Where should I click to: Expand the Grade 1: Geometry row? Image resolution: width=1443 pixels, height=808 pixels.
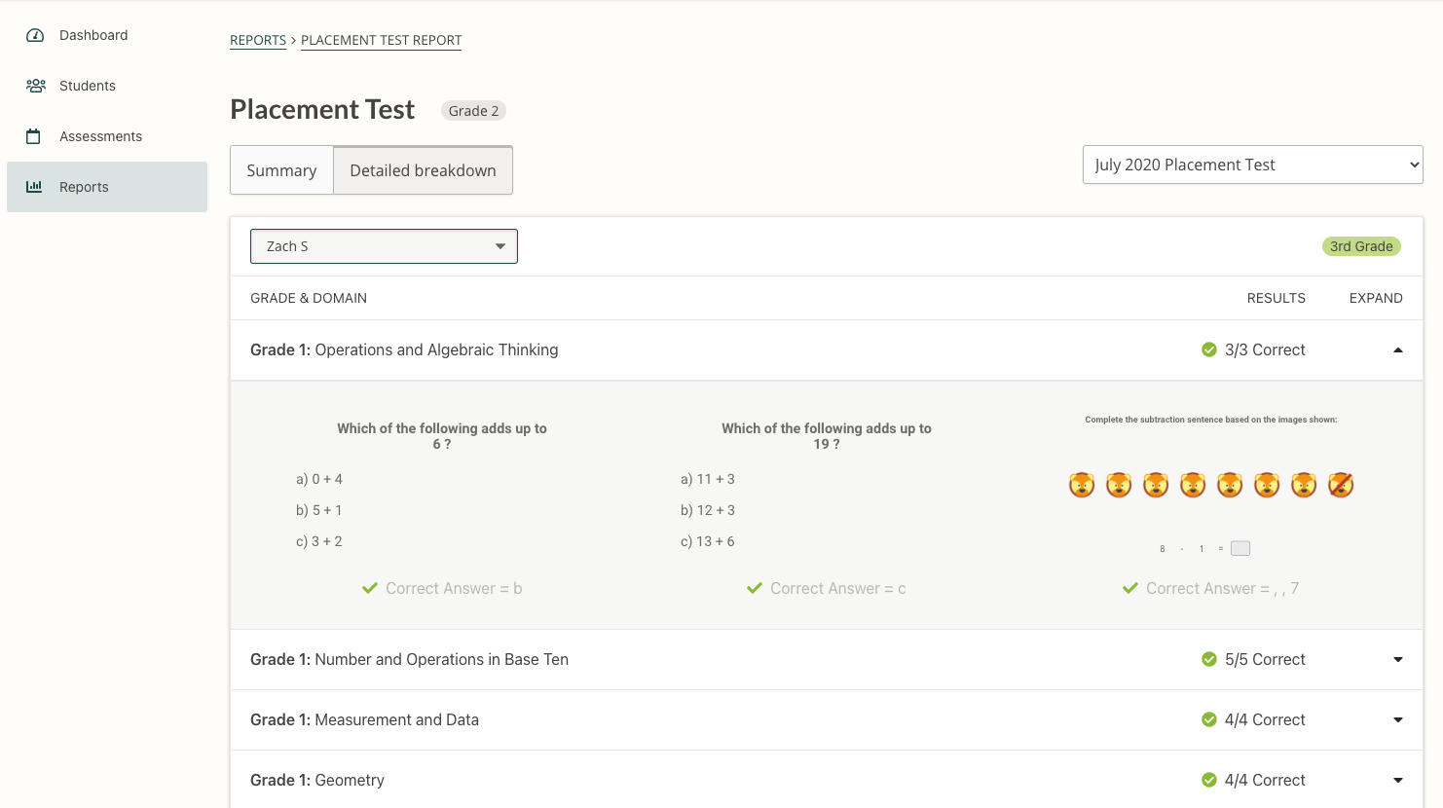1398,780
